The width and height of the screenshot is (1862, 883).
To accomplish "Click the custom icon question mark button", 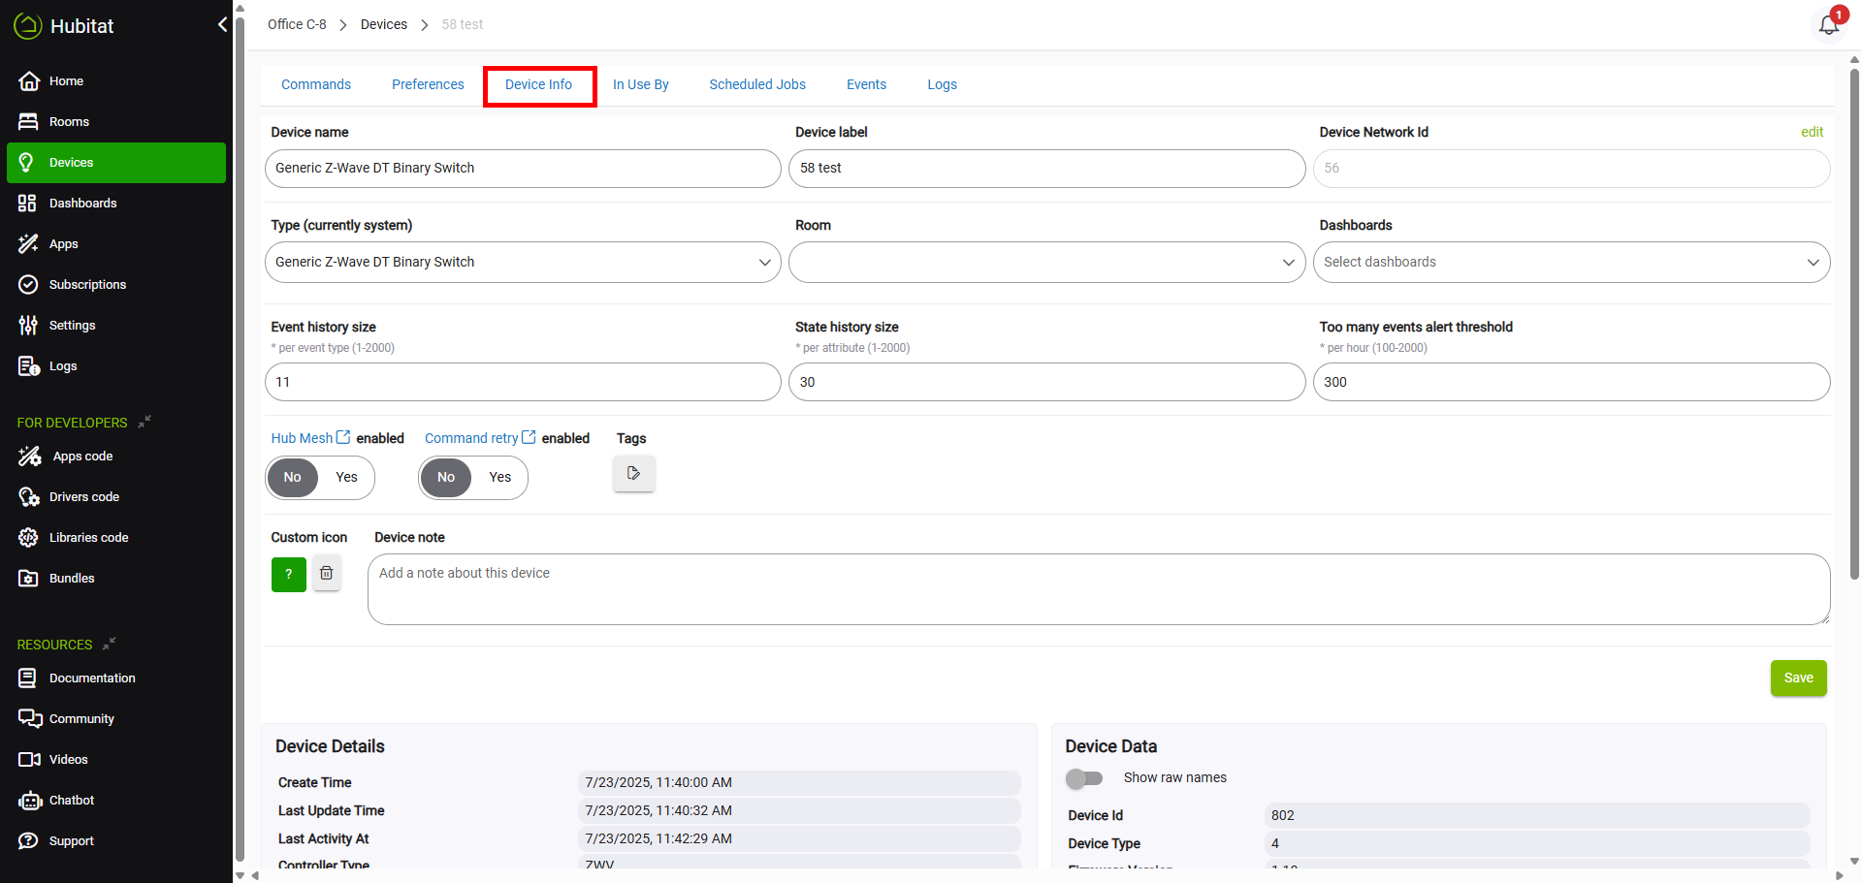I will pos(289,574).
